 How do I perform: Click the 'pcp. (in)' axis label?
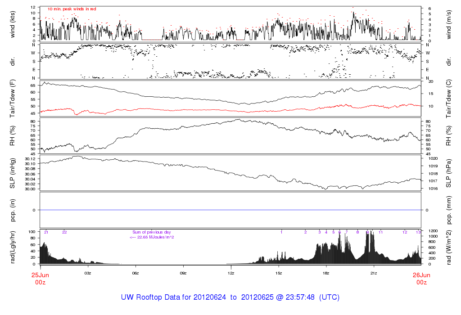pos(12,210)
